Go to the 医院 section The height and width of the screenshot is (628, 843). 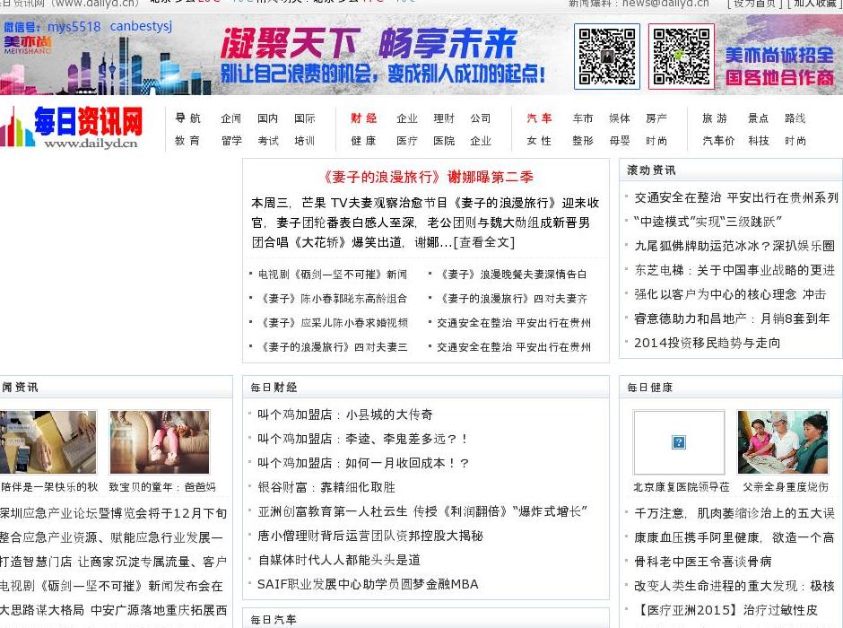coord(444,141)
